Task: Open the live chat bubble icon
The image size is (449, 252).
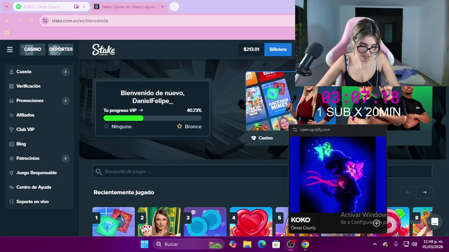Action: tap(435, 222)
